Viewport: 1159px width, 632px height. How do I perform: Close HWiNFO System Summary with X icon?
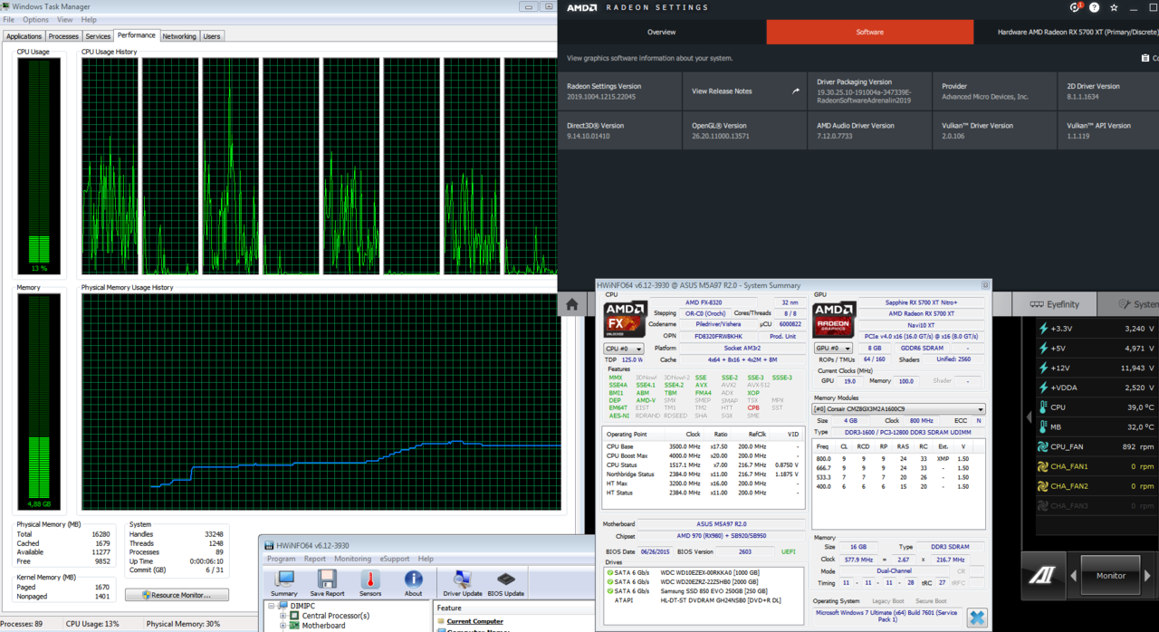pos(977,618)
